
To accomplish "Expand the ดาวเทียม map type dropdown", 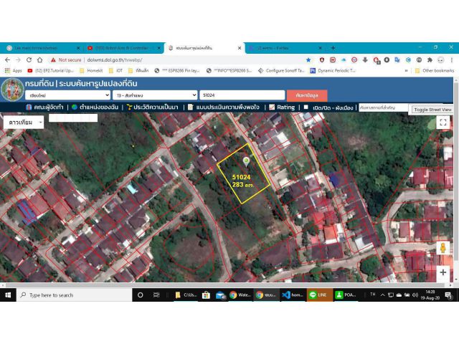I will tap(24, 123).
